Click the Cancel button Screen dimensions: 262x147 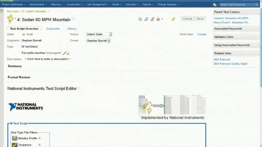coord(187,19)
